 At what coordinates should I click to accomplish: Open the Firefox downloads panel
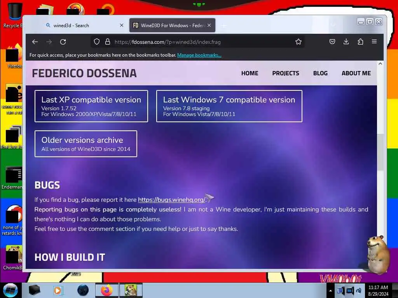[346, 42]
